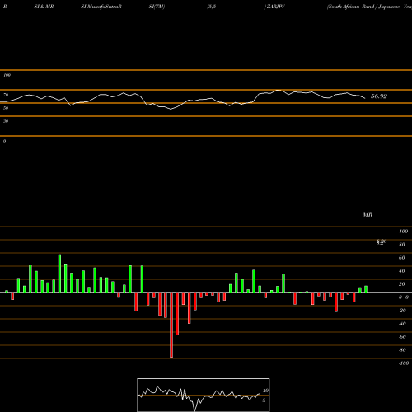This screenshot has width=412, height=412.
Task: Click the South African Rand / Japanese Yen title
Action: pos(369,7)
